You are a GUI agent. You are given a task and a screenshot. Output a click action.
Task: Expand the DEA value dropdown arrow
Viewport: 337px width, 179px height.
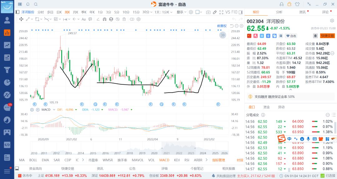click(x=102, y=110)
